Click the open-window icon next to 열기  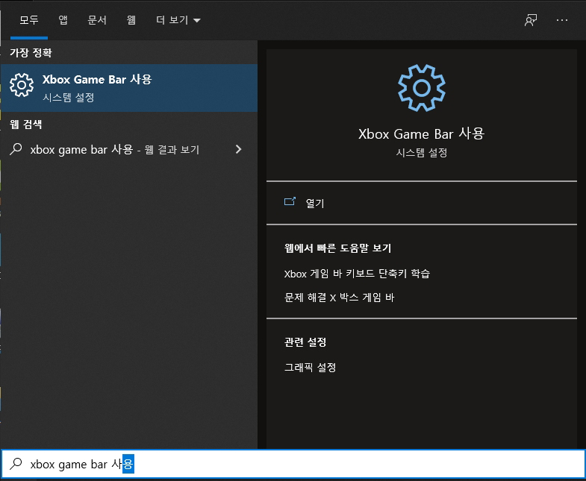(290, 201)
